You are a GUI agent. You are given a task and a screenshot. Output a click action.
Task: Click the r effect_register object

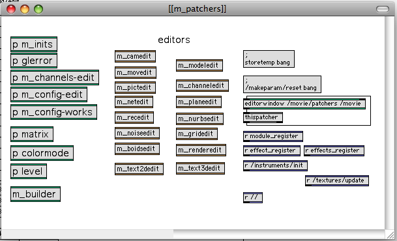pyautogui.click(x=271, y=150)
